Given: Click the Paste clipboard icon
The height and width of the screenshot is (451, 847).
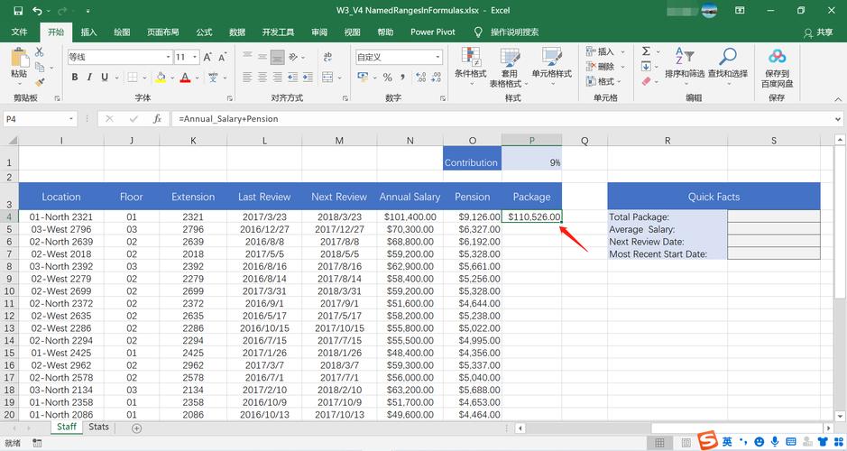Looking at the screenshot, I should 20,57.
